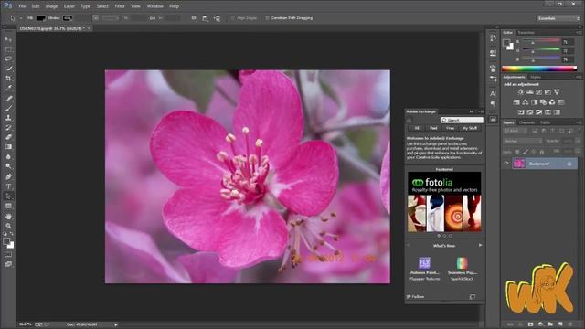The image size is (585, 329).
Task: Pick a color from the spectrum ramp
Action: click(539, 69)
